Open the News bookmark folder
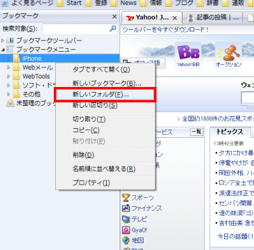 pos(124,3)
